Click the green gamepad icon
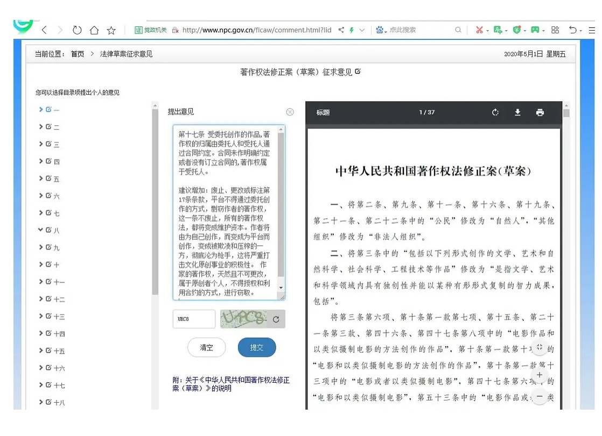This screenshot has width=602, height=436. 535,30
